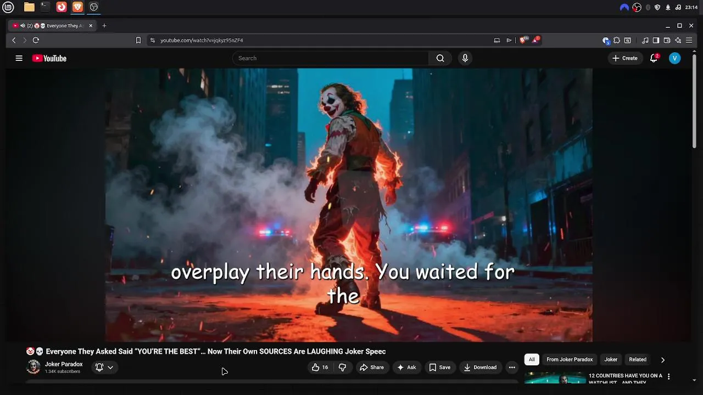Viewport: 703px width, 395px height.
Task: Go to the YouTube home logo
Action: (x=49, y=58)
